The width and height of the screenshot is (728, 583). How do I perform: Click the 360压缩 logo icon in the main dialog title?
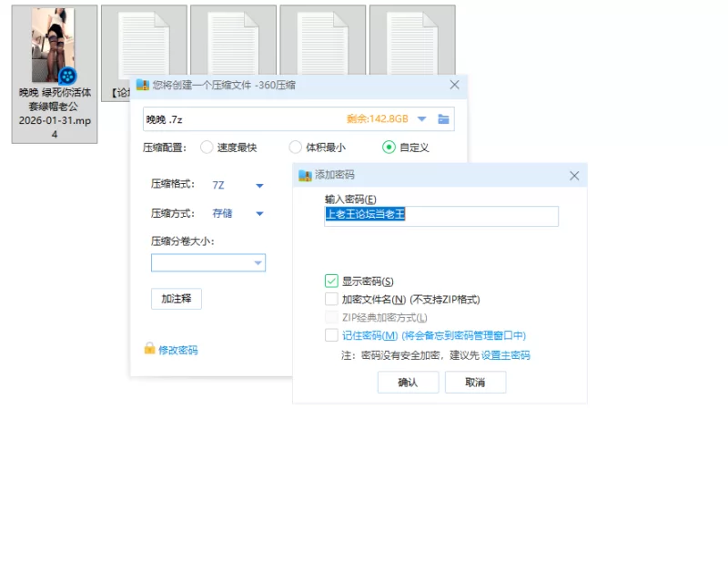click(143, 85)
